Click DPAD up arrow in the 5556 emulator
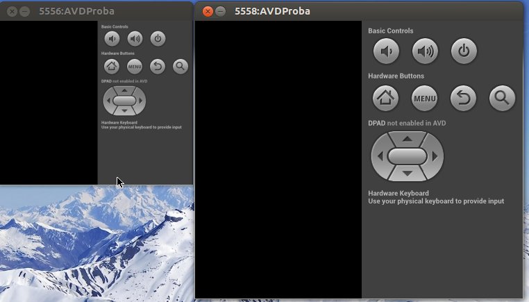Image resolution: width=529 pixels, height=302 pixels. [124, 90]
